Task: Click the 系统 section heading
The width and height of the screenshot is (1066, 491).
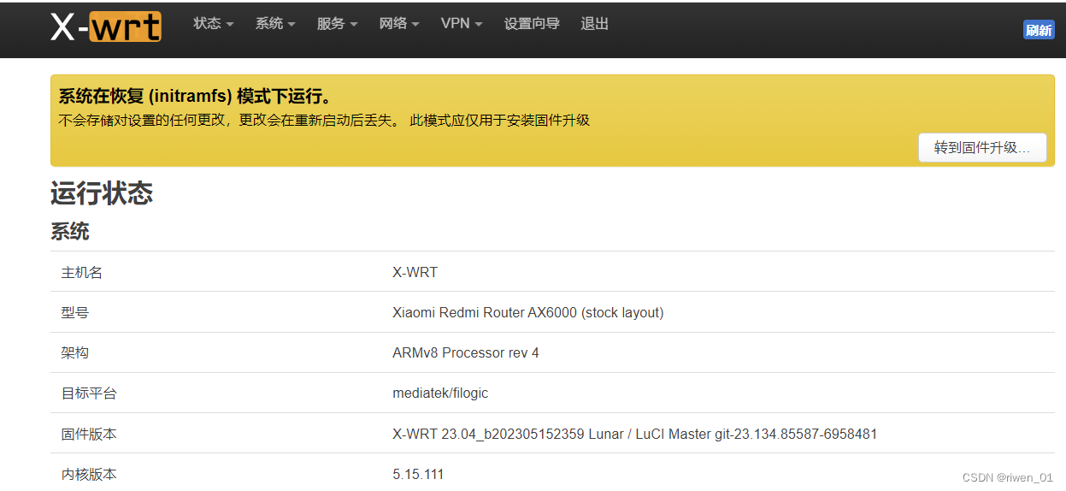Action: [x=70, y=232]
